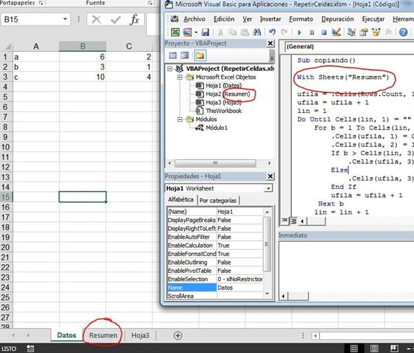Click the new sheet plus button

178,335
